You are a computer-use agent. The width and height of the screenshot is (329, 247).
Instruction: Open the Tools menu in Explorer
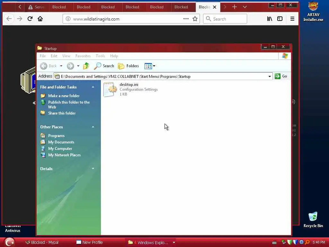(x=100, y=56)
